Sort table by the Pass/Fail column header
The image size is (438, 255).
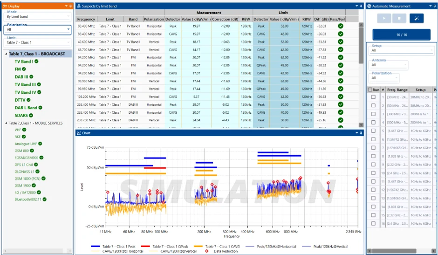(x=337, y=19)
